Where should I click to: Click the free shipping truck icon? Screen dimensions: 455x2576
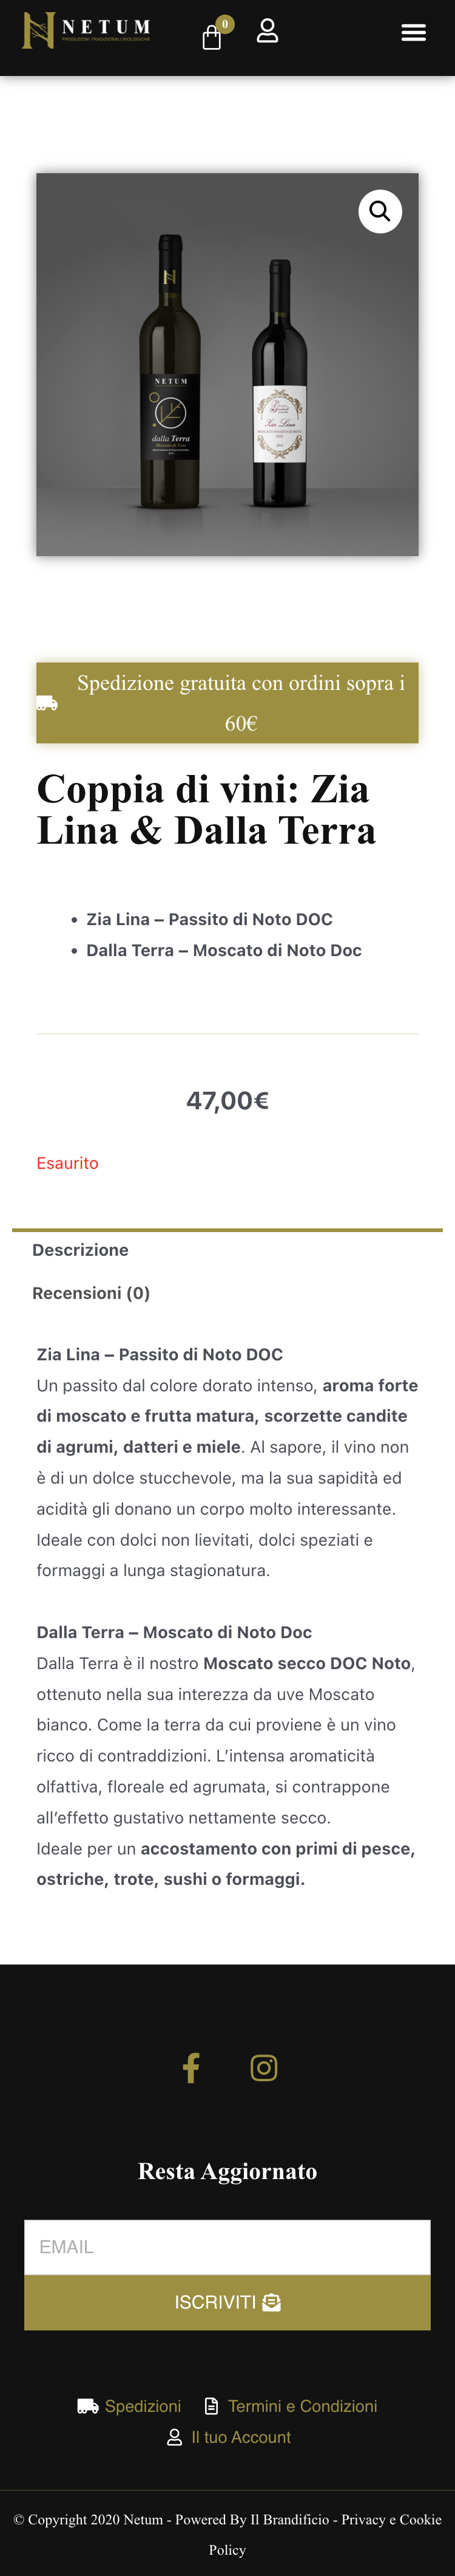click(47, 703)
